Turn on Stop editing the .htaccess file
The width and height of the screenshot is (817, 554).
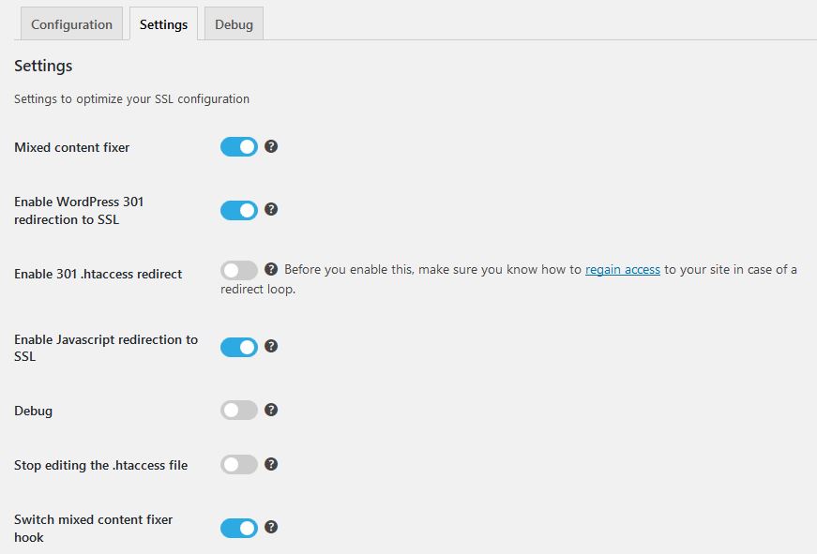pyautogui.click(x=239, y=465)
